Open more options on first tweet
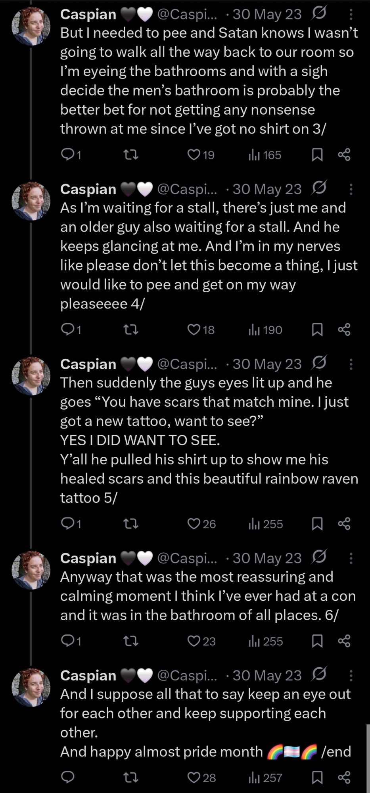This screenshot has width=370, height=793. tap(351, 15)
